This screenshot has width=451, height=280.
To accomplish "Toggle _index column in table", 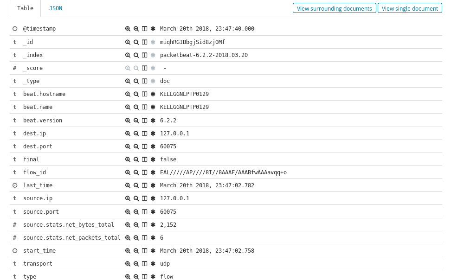I will click(144, 55).
